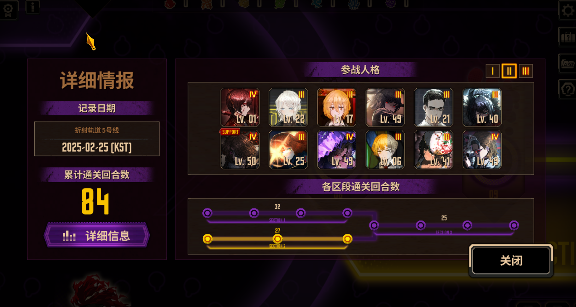The height and width of the screenshot is (307, 576).
Task: Open the settings gear icon top right
Action: point(568,10)
